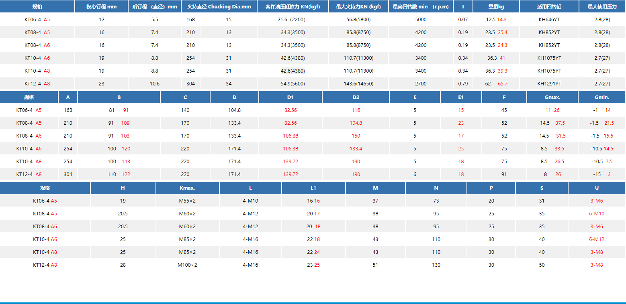
Task: Click the B cell 110 122
Action: coord(119,174)
